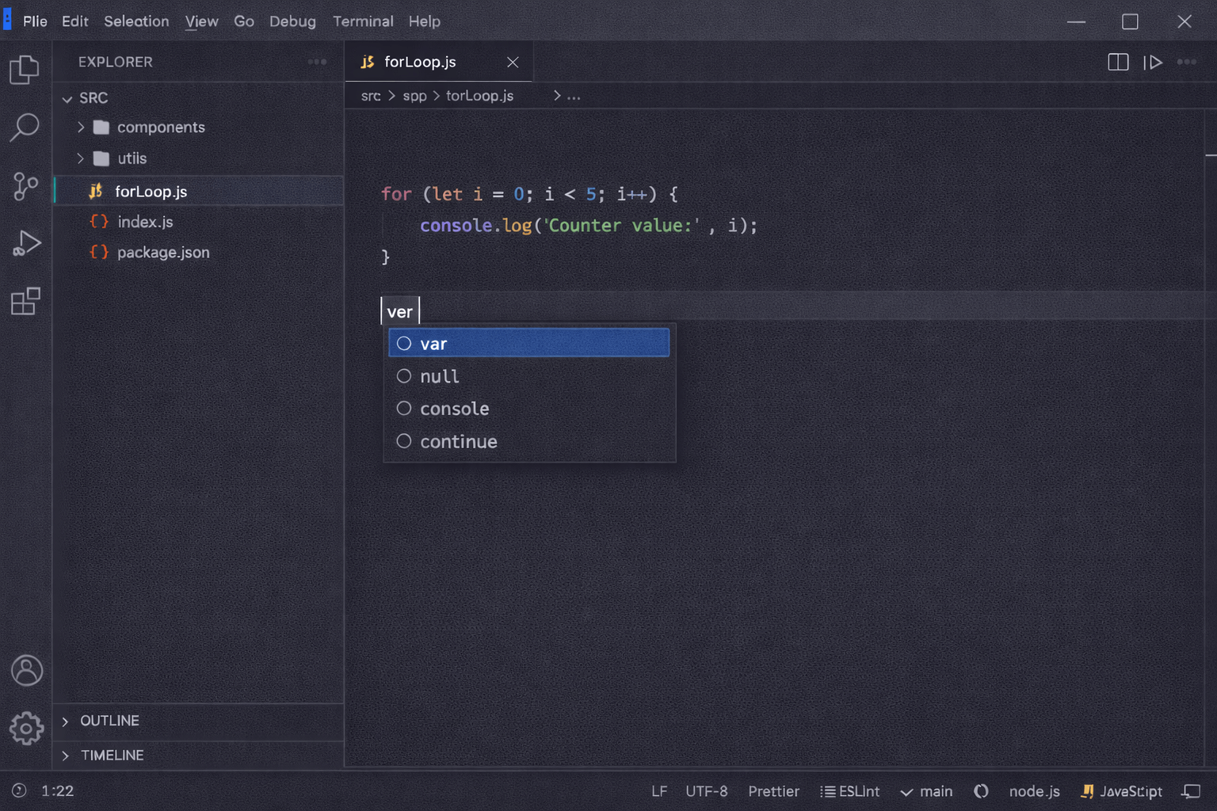Viewport: 1217px width, 811px height.
Task: Open the Search panel in the activity bar
Action: tap(26, 127)
